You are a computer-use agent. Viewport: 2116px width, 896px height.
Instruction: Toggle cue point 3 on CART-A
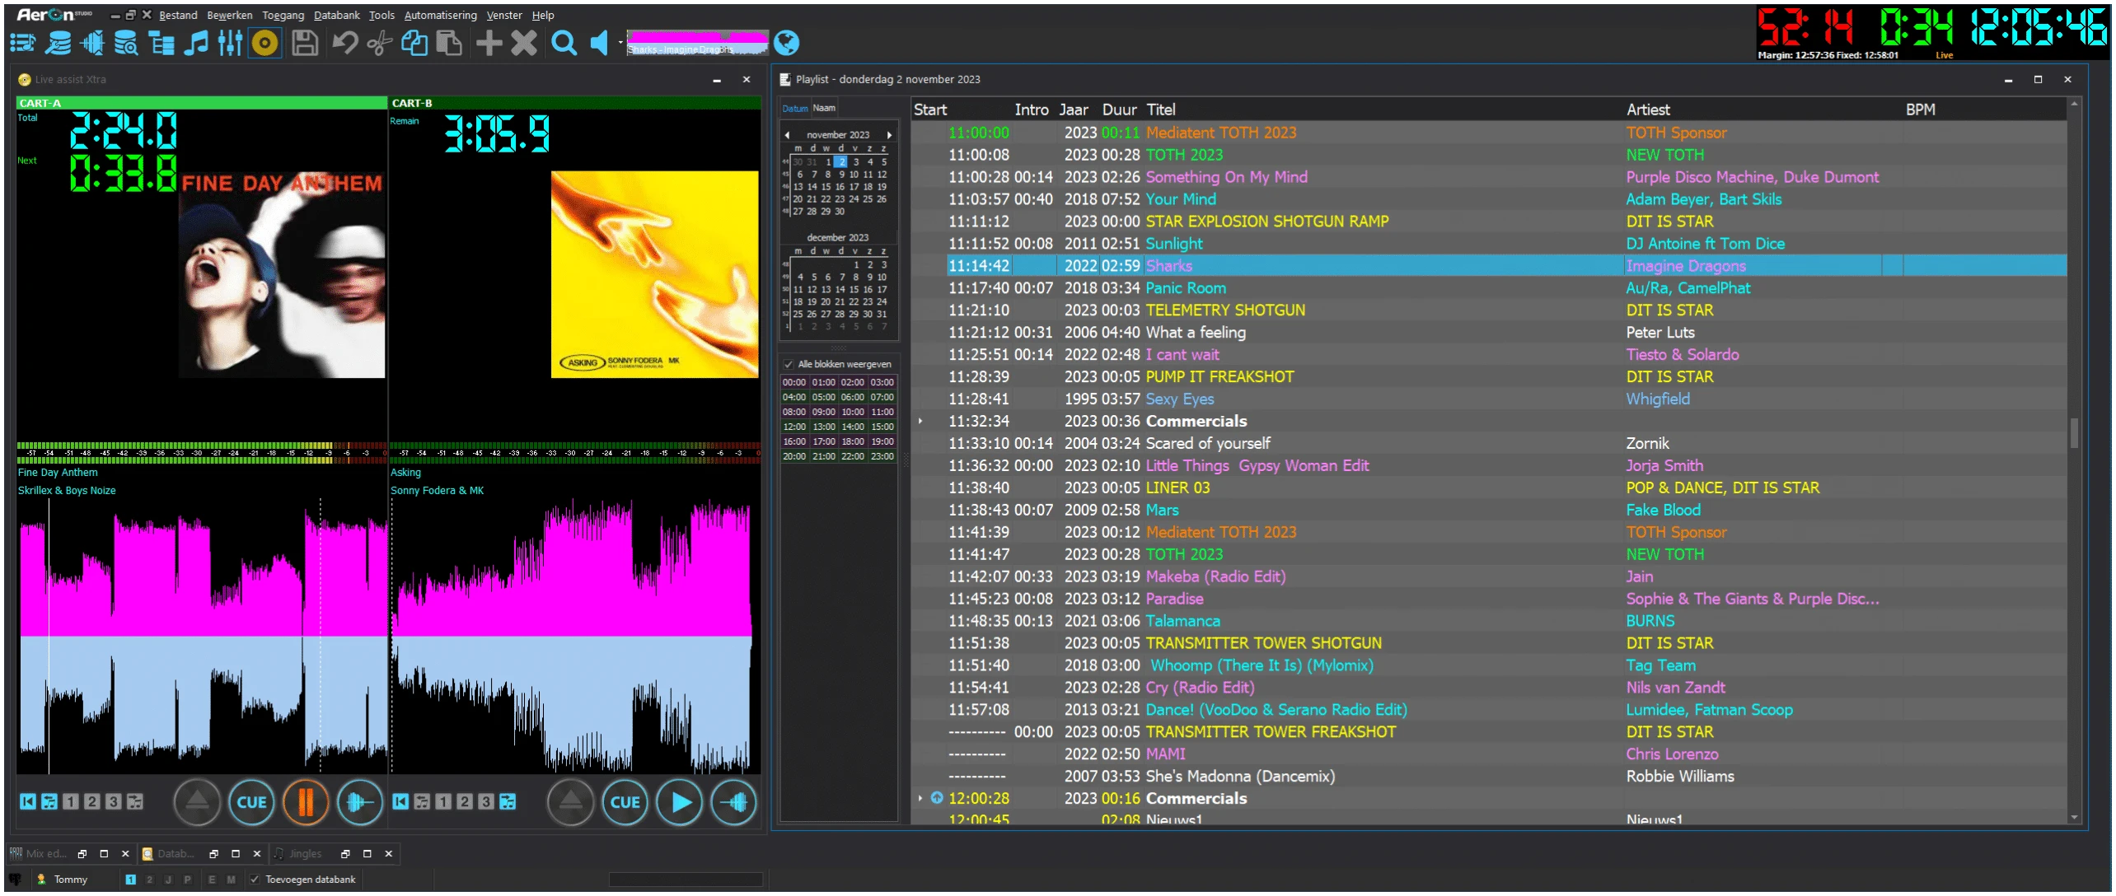click(x=114, y=801)
